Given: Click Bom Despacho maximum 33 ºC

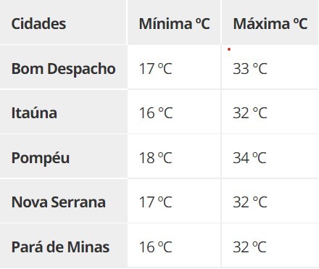Looking at the screenshot, I should pos(250,69).
